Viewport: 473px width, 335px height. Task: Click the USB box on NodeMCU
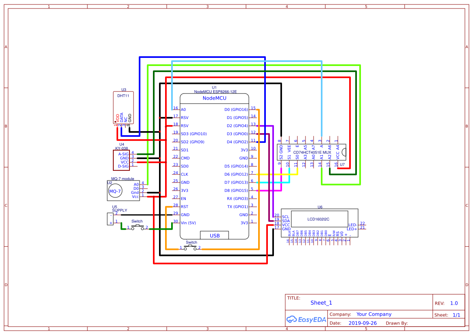pos(214,235)
